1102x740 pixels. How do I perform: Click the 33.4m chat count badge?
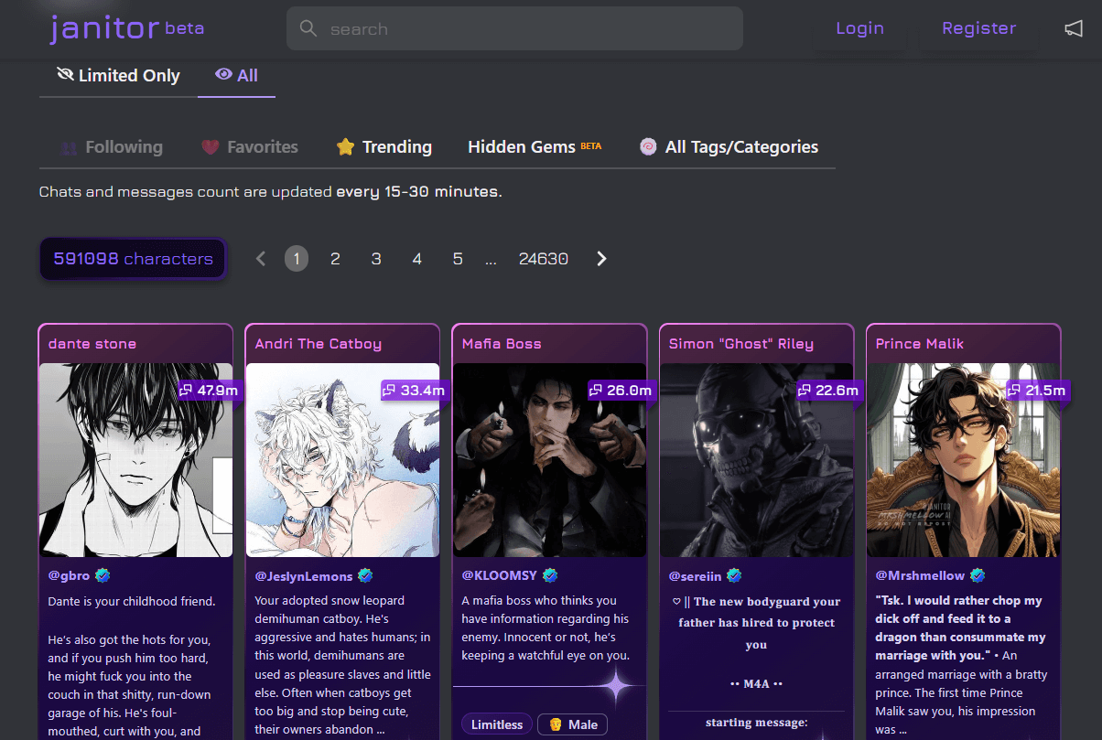(x=416, y=391)
